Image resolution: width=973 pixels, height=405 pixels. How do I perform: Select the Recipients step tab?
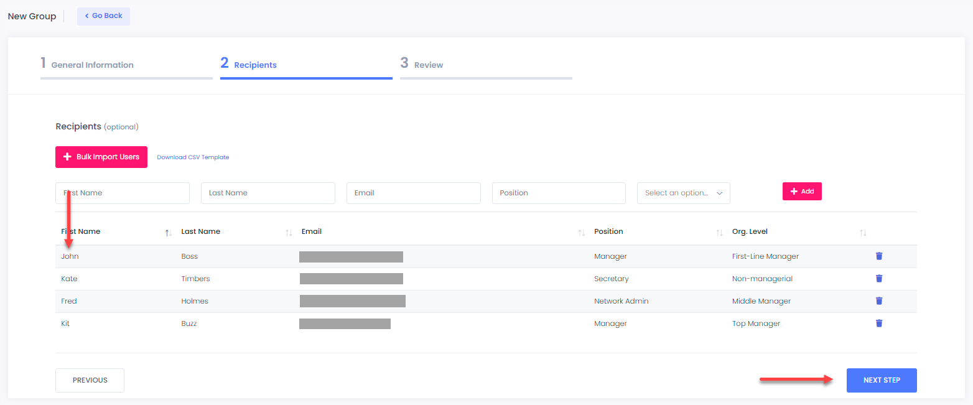pyautogui.click(x=255, y=65)
